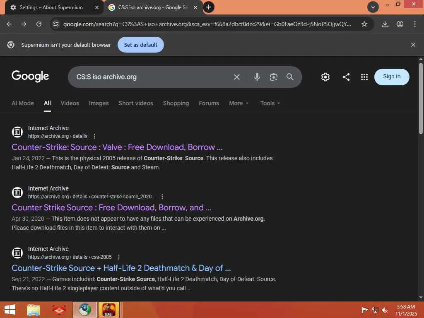Open the taskbar clock showing 3:58 AM
Viewport: 424px width, 318px height.
[406, 310]
